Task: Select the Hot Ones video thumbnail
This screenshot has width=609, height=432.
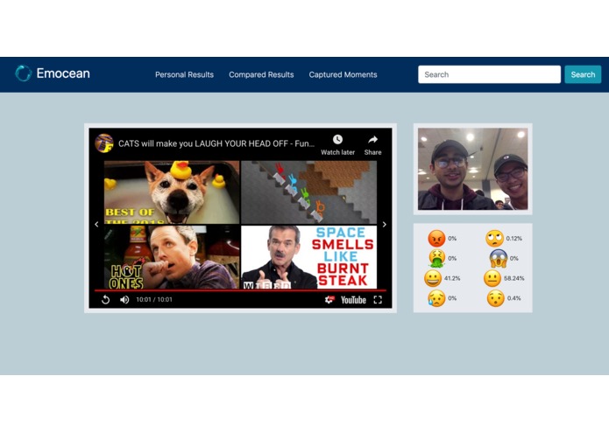Action: coord(172,257)
